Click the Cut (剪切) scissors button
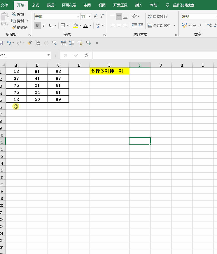Image resolution: width=217 pixels, height=254 pixels. (x=18, y=14)
